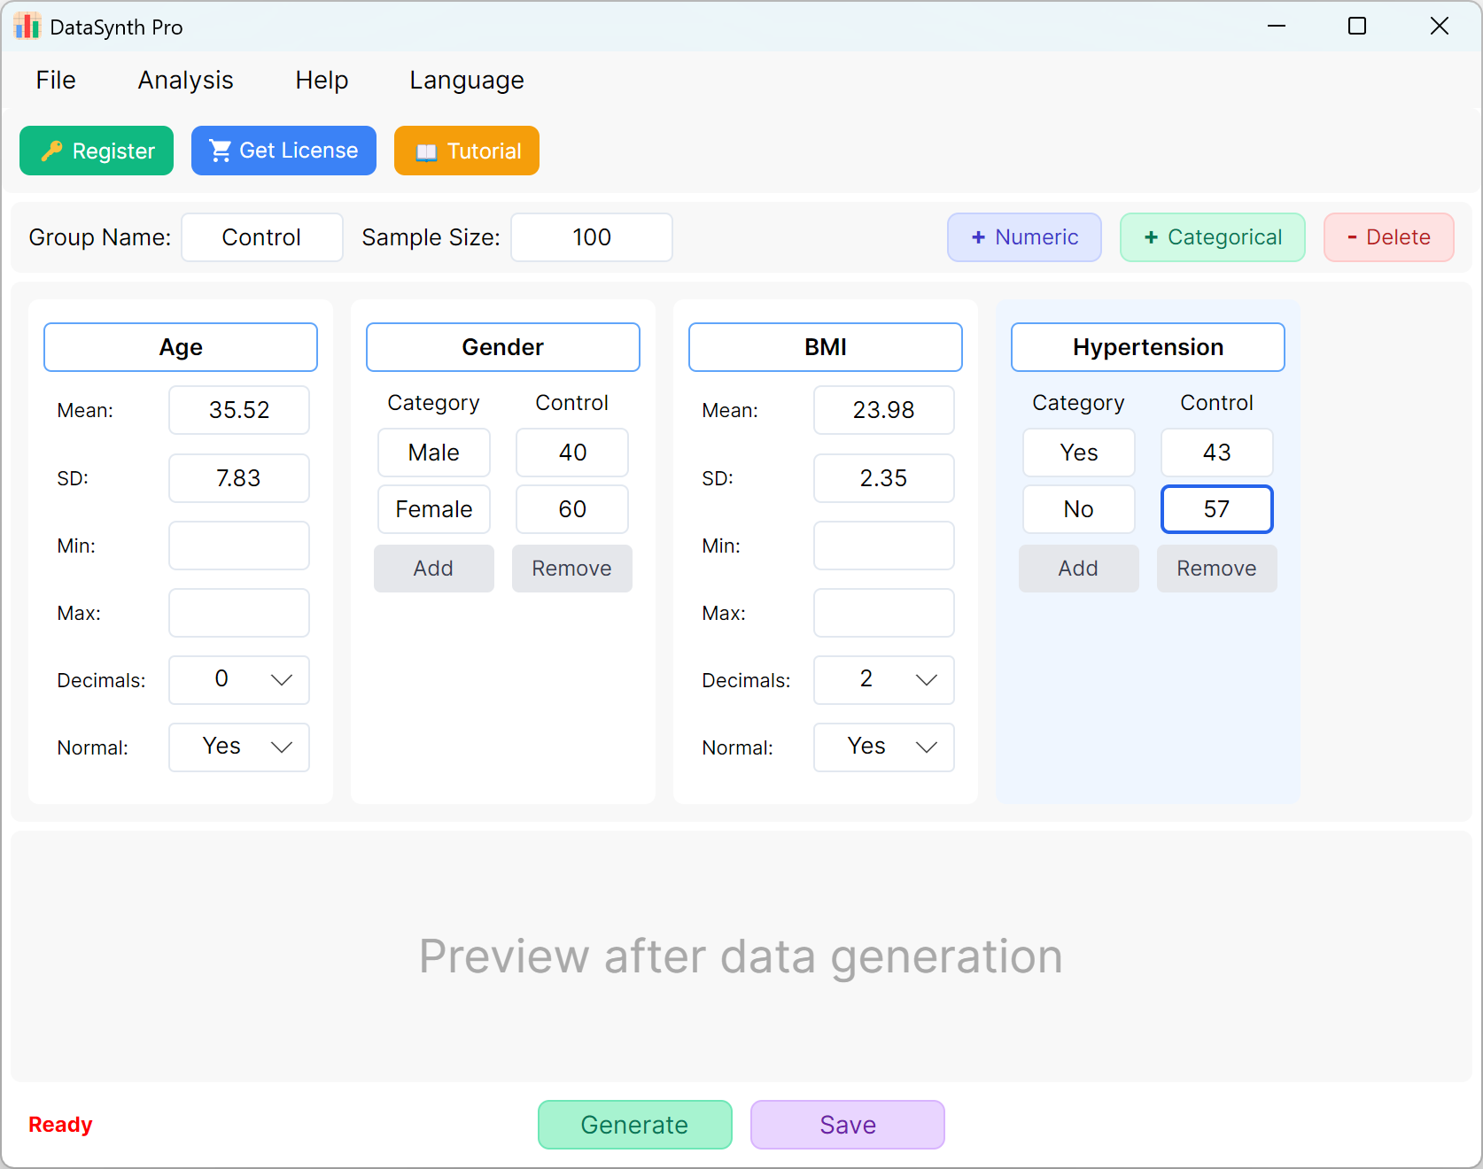This screenshot has width=1483, height=1169.
Task: Click the Hypertension Yes count field 43
Action: coord(1217,453)
